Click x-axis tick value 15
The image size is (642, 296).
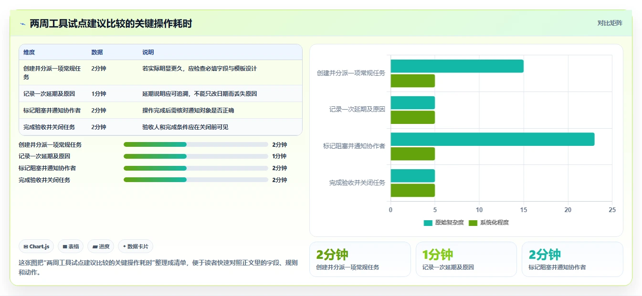pyautogui.click(x=524, y=210)
